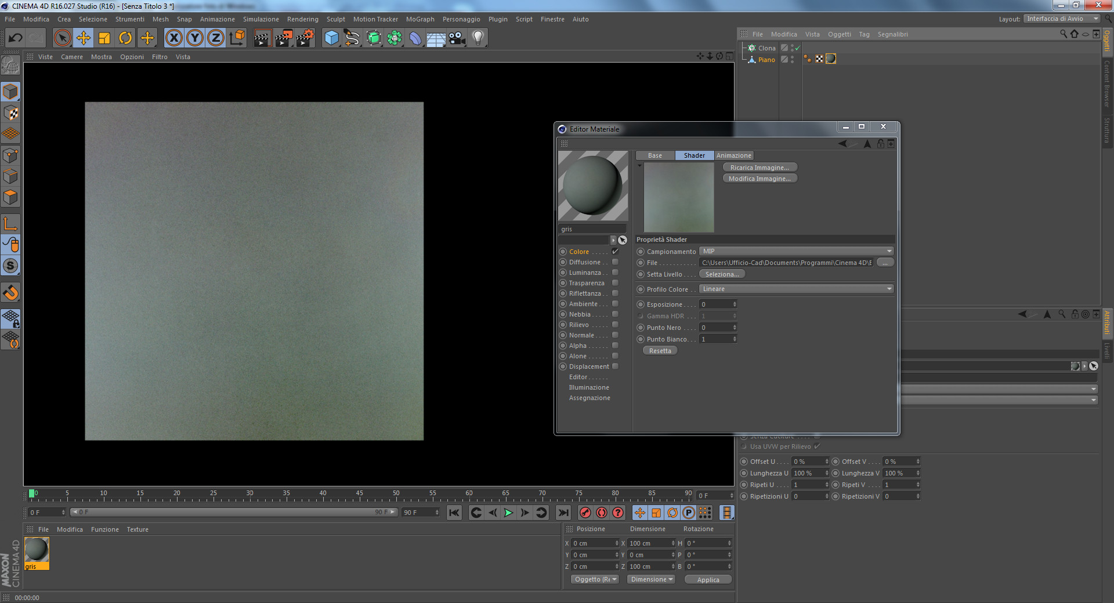Toggle Diffusione channel checkbox
The image size is (1114, 603).
click(x=615, y=262)
